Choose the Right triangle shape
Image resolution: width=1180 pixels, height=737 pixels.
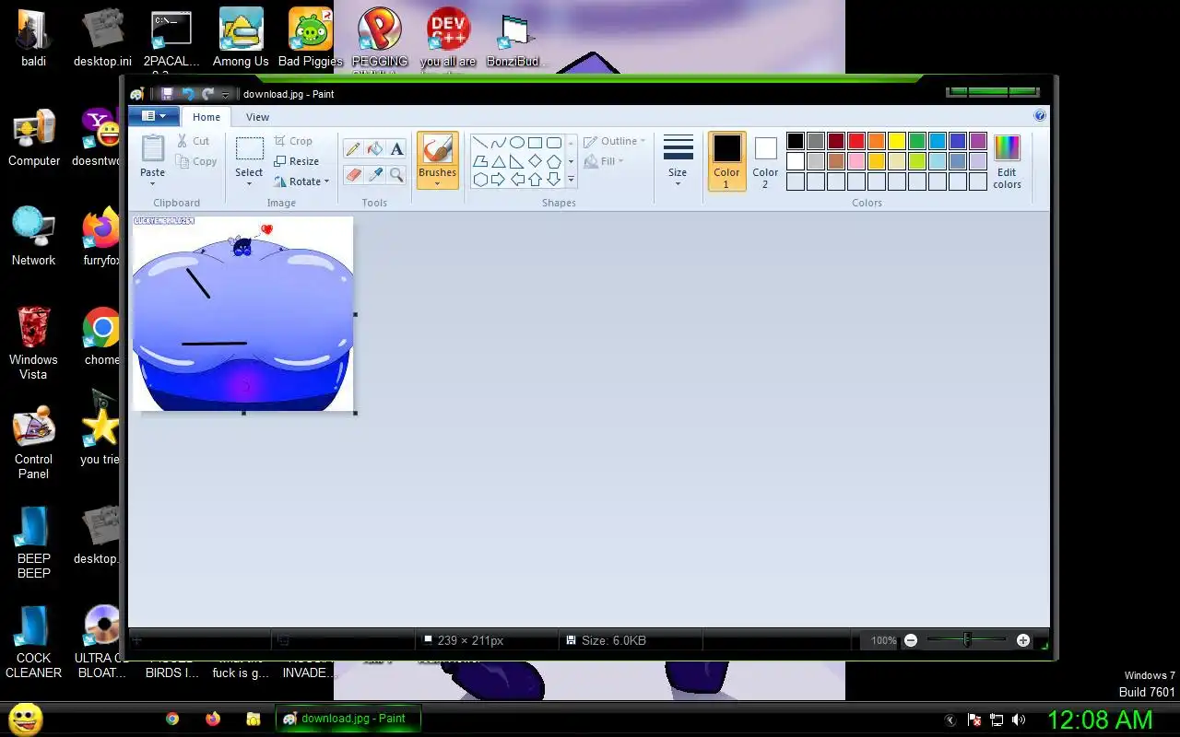click(x=517, y=161)
